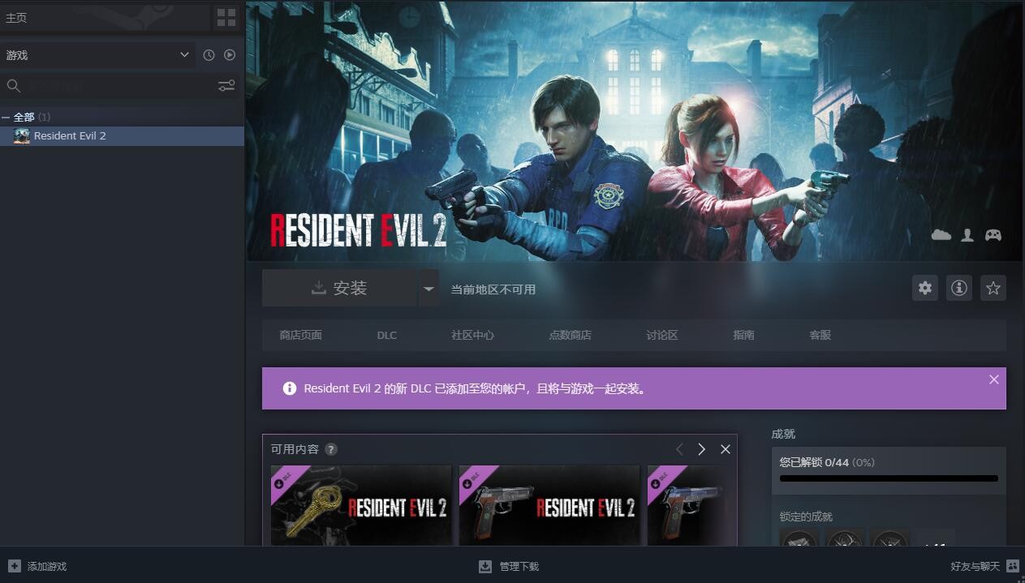The width and height of the screenshot is (1025, 583).
Task: Click the 安装 install button
Action: tap(339, 288)
